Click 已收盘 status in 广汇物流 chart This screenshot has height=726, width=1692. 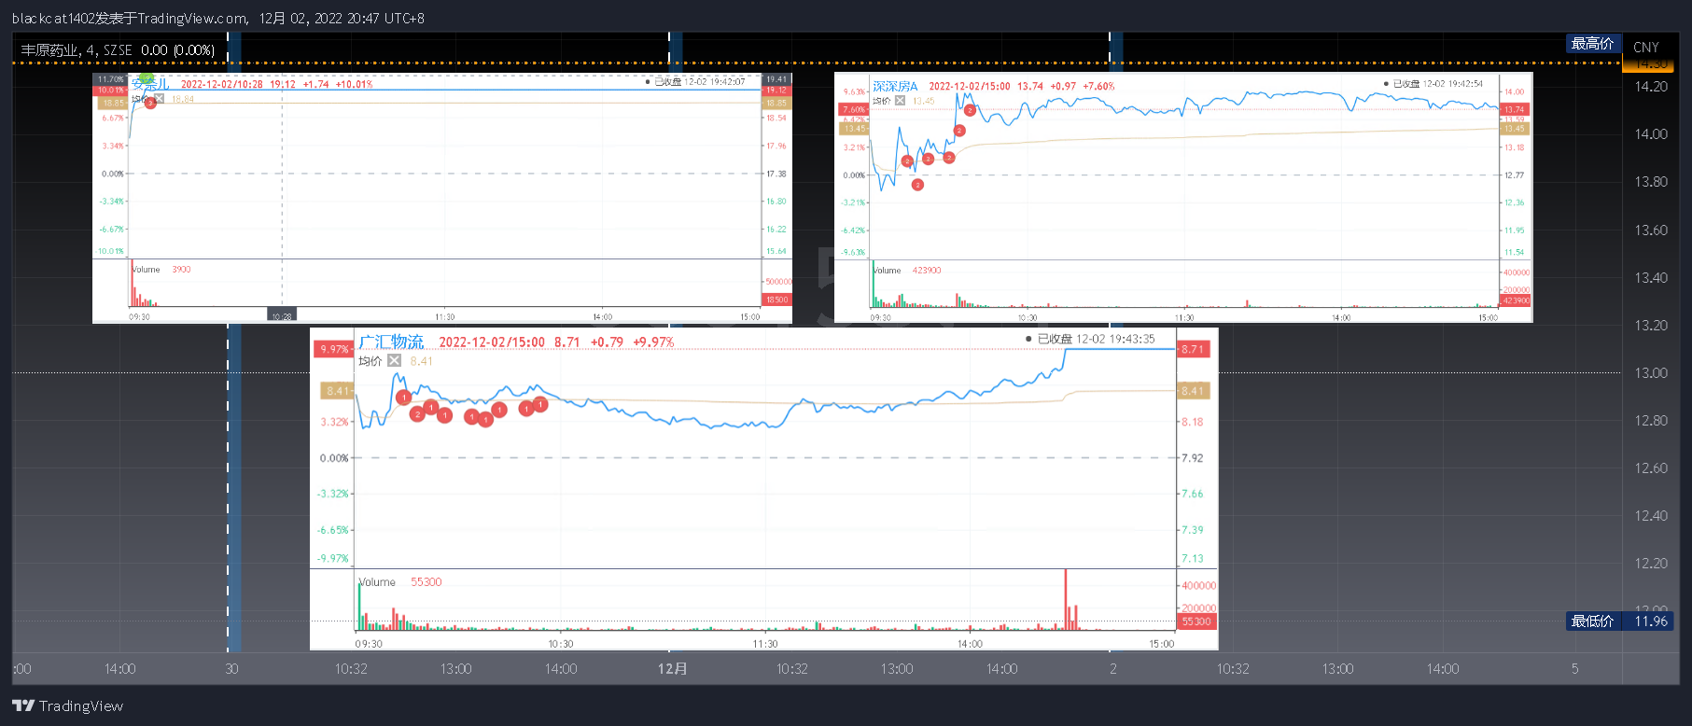1055,339
